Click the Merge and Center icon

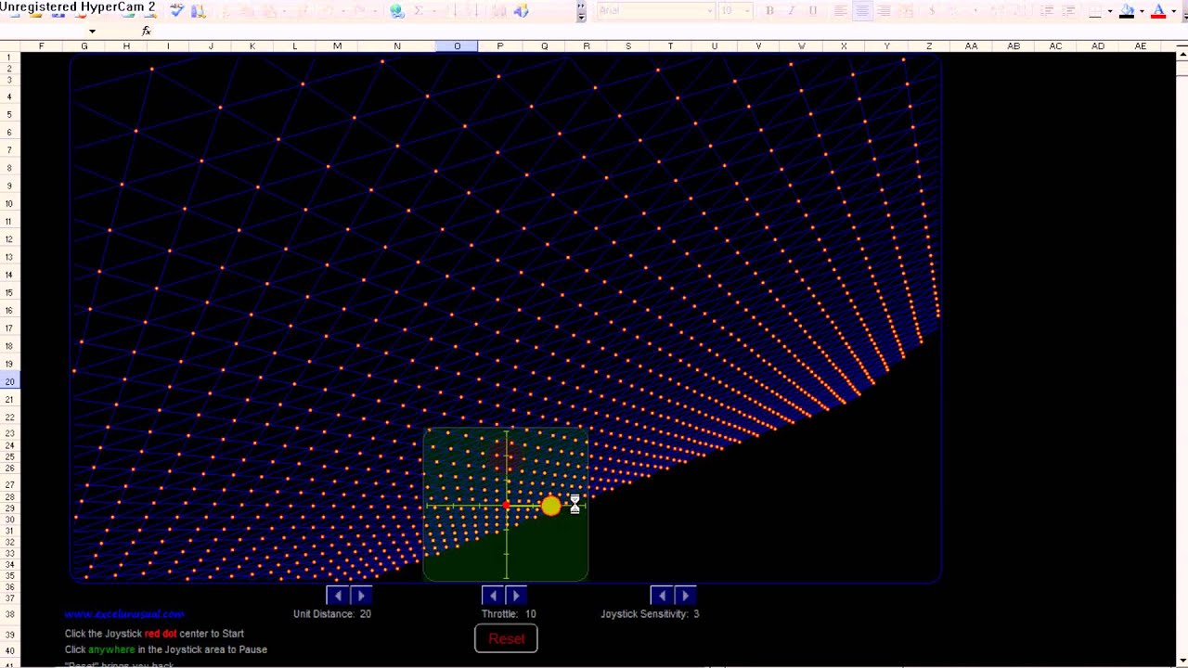pos(906,11)
